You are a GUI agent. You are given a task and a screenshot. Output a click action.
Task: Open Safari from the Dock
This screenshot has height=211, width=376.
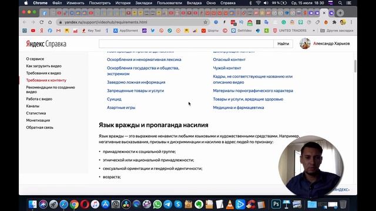click(x=64, y=205)
